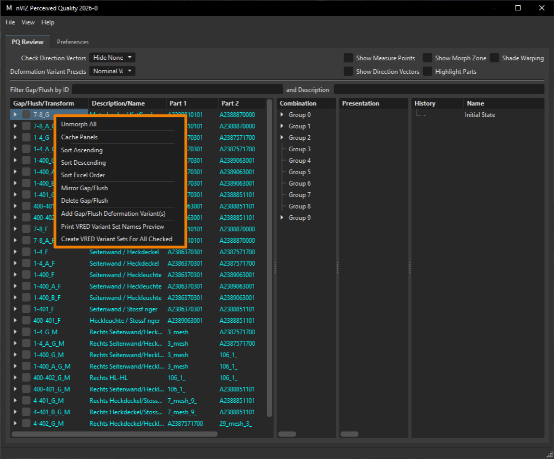Tick the checkbox for row 1-4_F

click(x=26, y=252)
